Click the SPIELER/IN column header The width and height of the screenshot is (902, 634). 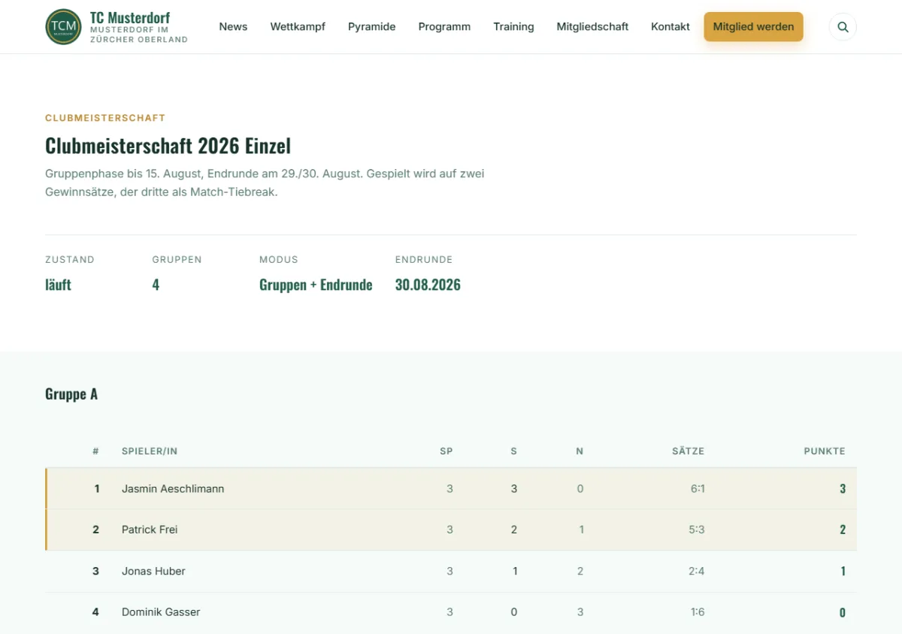150,451
